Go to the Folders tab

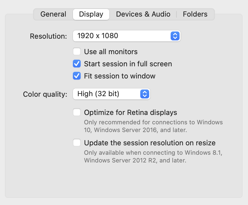coord(195,14)
